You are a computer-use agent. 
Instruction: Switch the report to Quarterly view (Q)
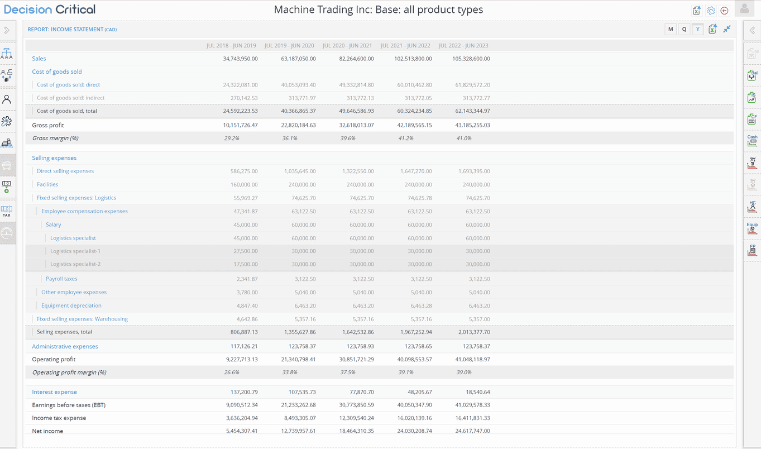(684, 30)
